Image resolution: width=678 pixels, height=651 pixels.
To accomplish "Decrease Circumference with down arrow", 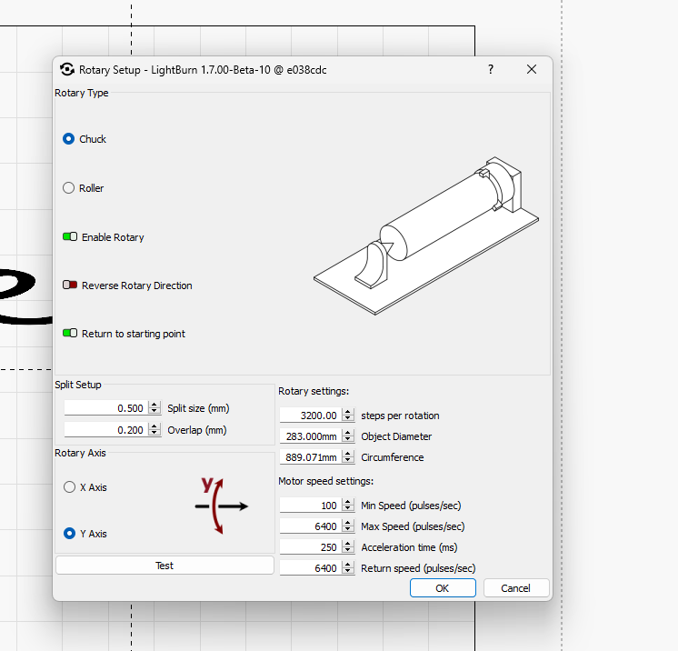I will pyautogui.click(x=348, y=461).
